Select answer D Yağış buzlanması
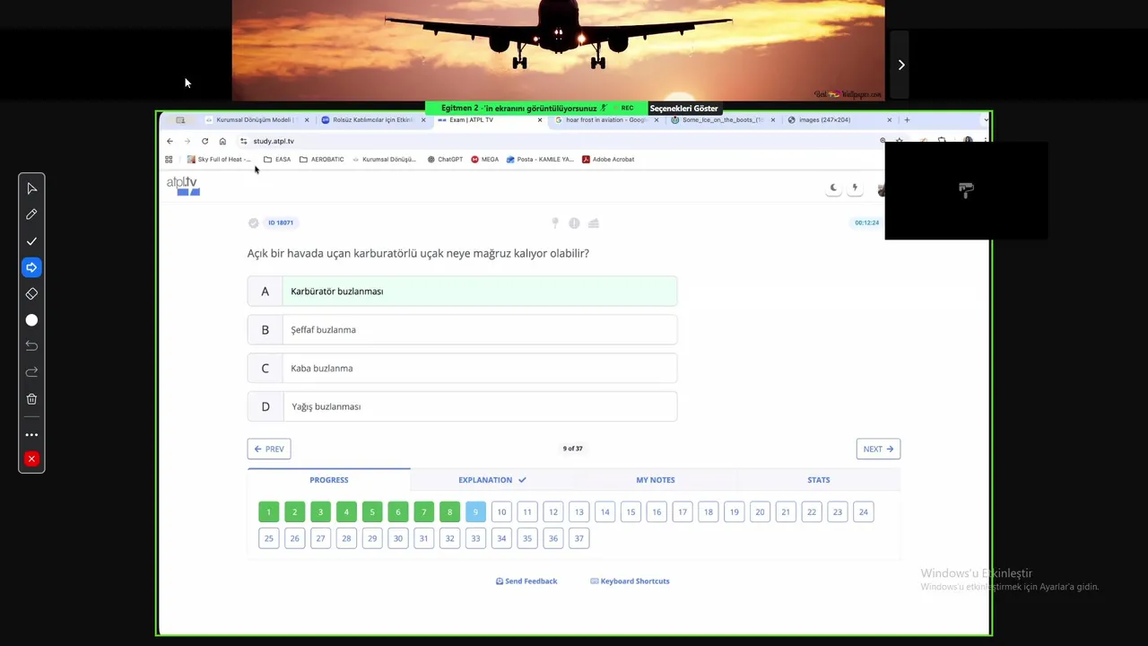 [462, 406]
